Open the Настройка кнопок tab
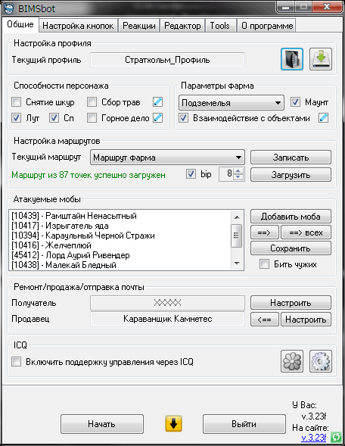Image resolution: width=345 pixels, height=446 pixels. pyautogui.click(x=78, y=26)
